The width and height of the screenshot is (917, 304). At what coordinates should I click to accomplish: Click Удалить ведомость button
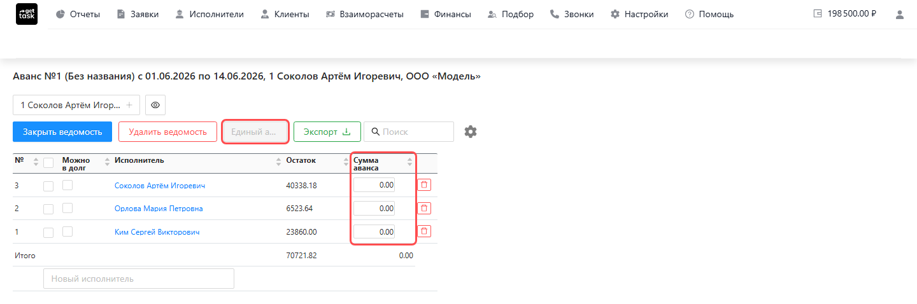tap(167, 132)
